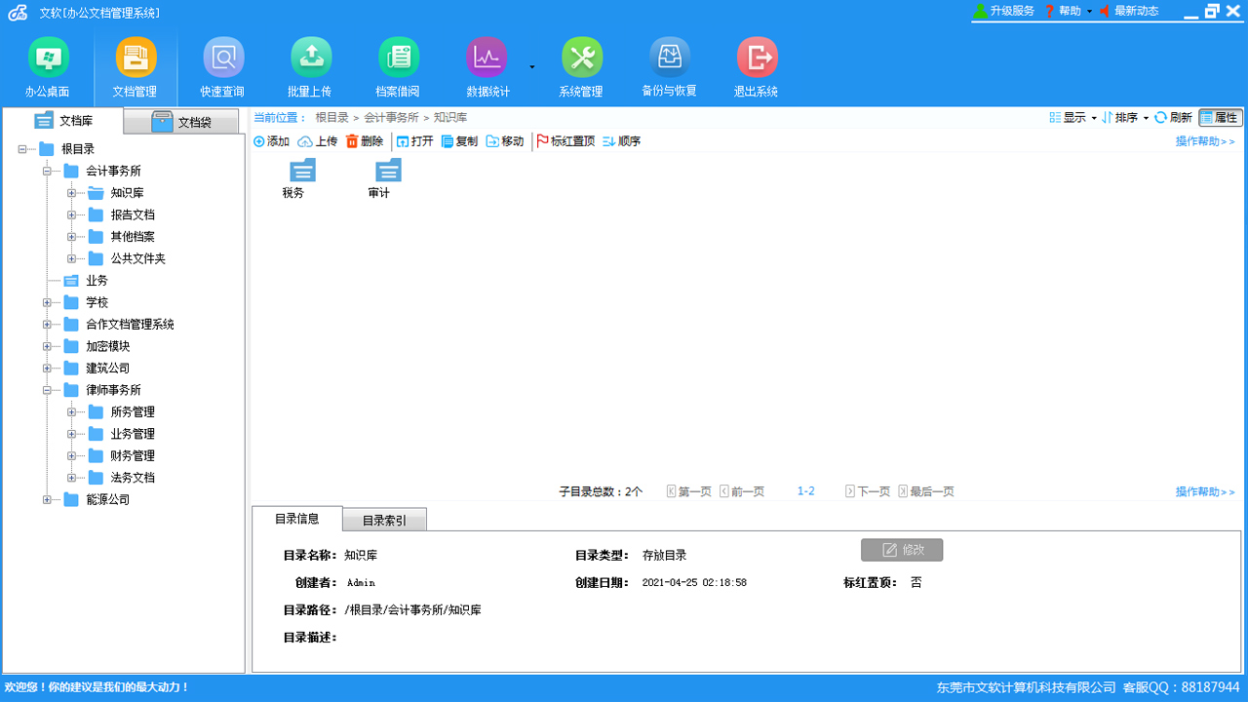Screen dimensions: 1248x702
Task: Switch to the 文档袋 tab
Action: pos(181,119)
